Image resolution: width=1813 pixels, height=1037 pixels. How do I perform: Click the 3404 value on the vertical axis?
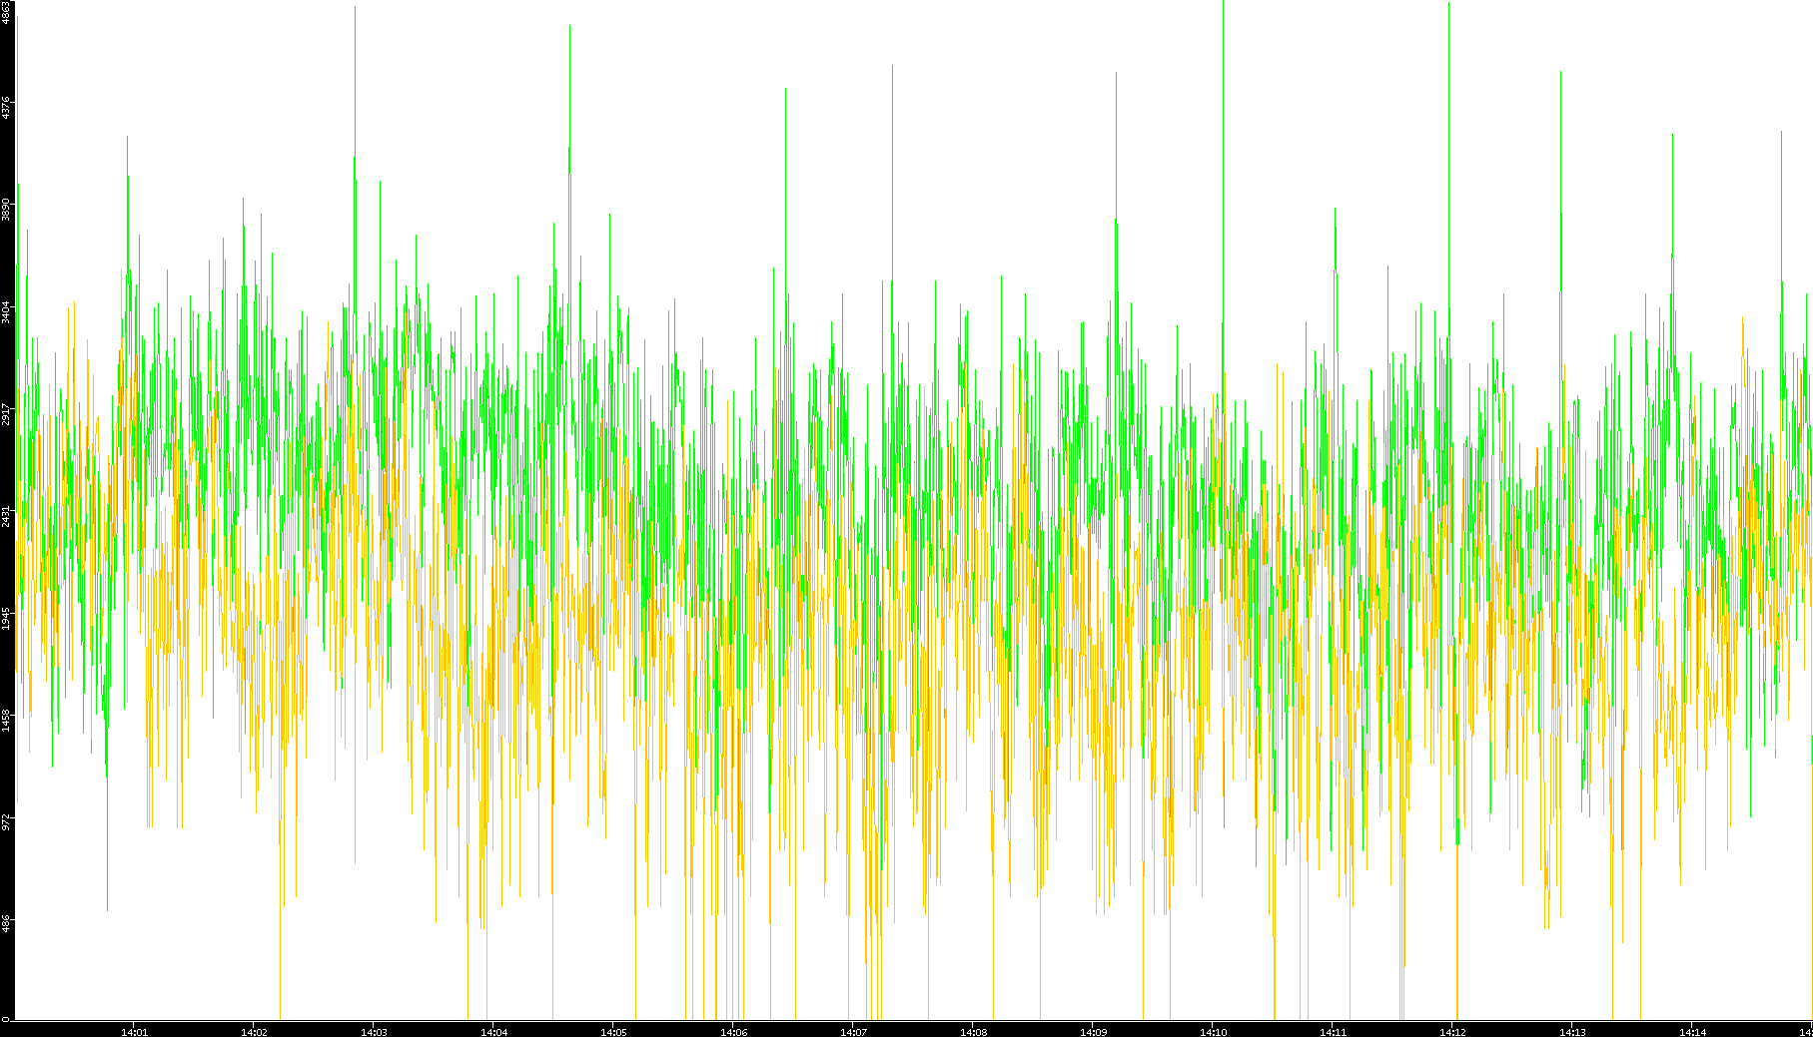tap(6, 311)
